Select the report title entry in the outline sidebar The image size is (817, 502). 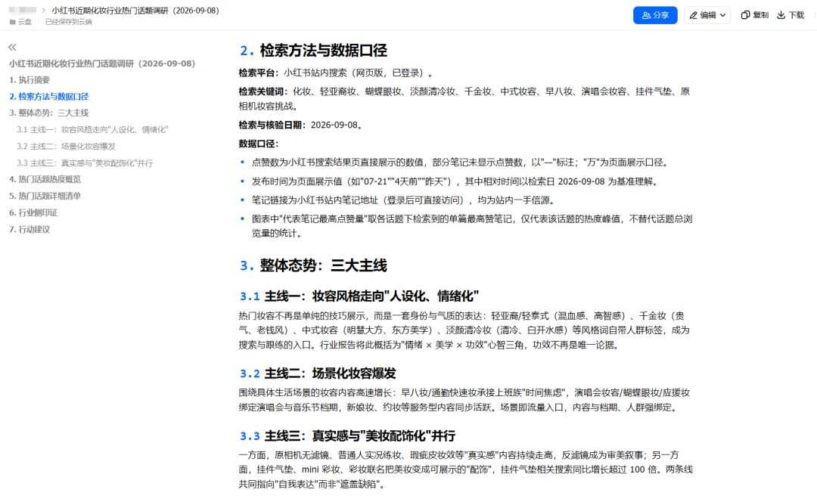[x=102, y=64]
